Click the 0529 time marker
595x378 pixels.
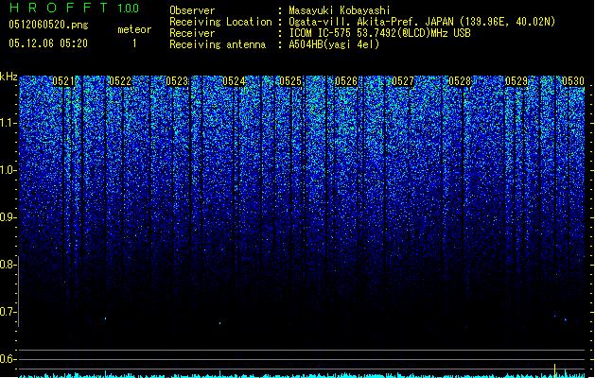[x=516, y=81]
